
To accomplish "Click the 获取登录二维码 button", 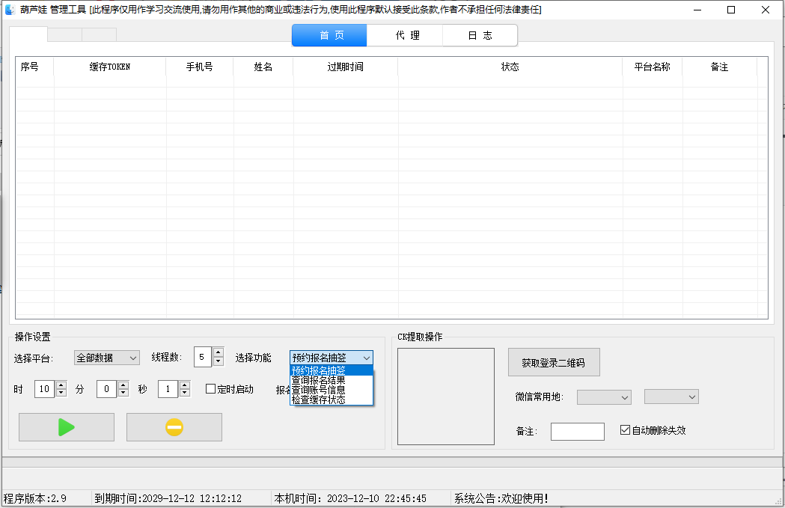I will 554,363.
